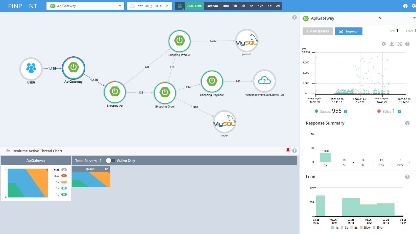
Task: Open the ApiGateway application dropdown
Action: click(x=85, y=6)
